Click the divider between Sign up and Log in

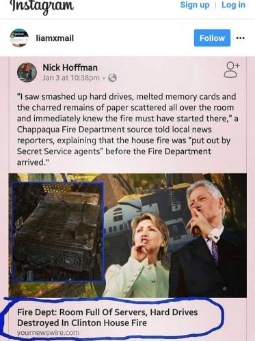click(x=215, y=5)
